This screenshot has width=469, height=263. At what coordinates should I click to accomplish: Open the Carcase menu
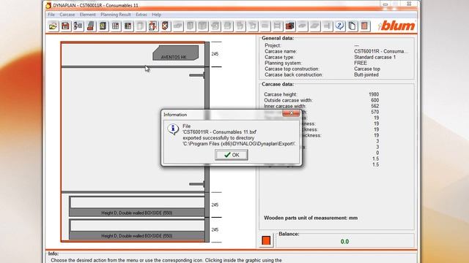(x=67, y=15)
